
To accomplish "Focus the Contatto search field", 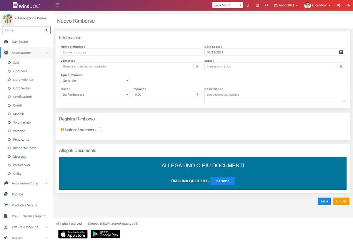I will [x=127, y=66].
